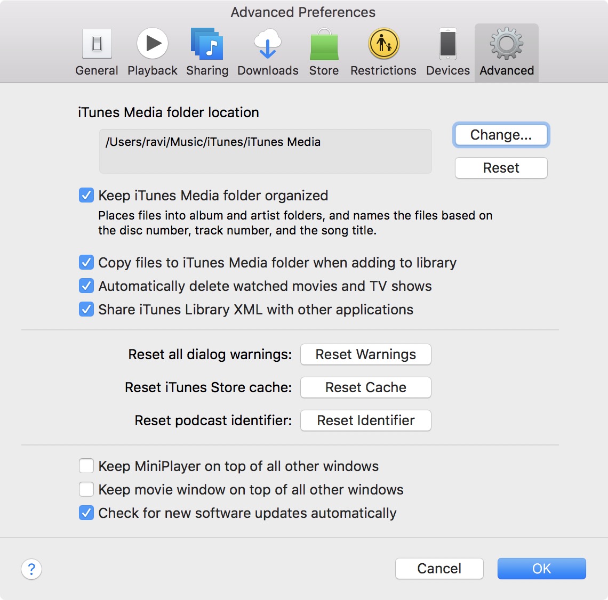Uncheck Check for new software updates

pos(86,513)
